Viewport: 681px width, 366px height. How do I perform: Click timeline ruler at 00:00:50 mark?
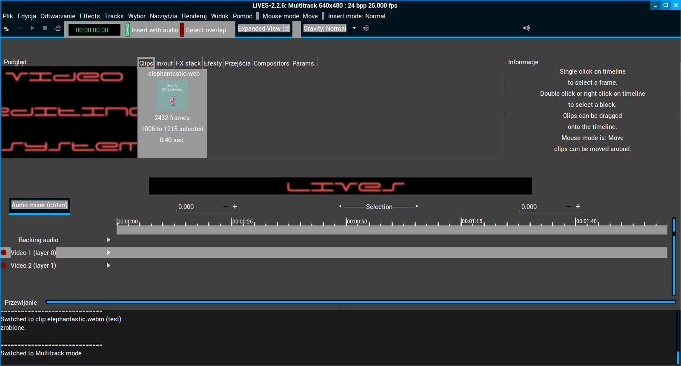357,222
